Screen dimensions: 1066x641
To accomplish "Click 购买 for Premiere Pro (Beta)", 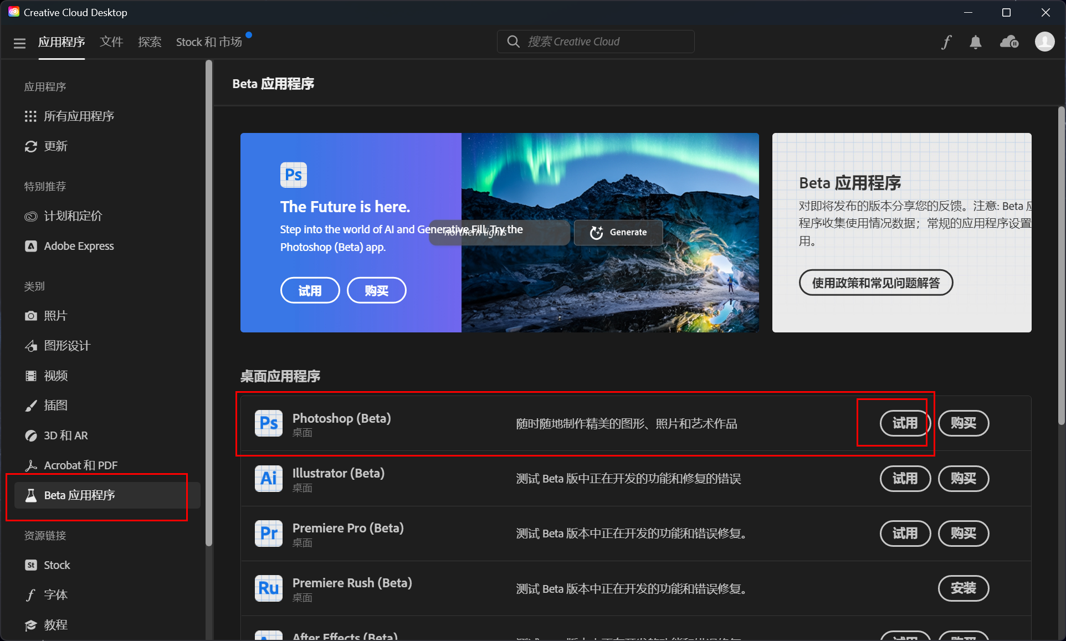I will [x=963, y=533].
